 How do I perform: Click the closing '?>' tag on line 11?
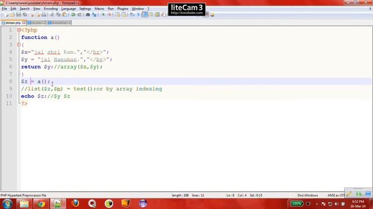pos(24,103)
